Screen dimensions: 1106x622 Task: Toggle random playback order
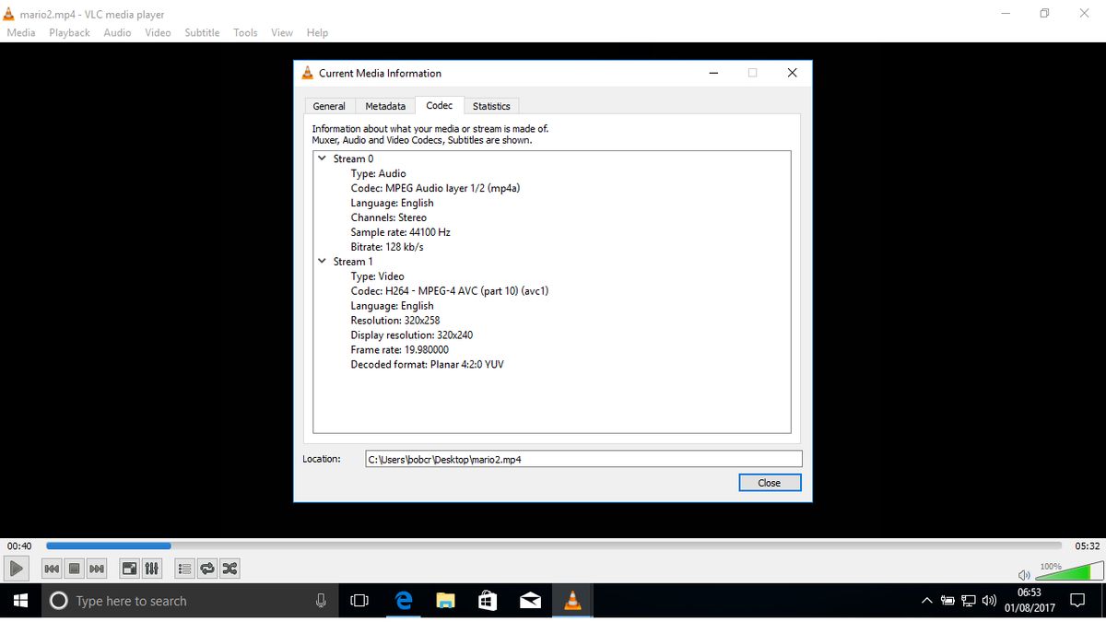(229, 569)
